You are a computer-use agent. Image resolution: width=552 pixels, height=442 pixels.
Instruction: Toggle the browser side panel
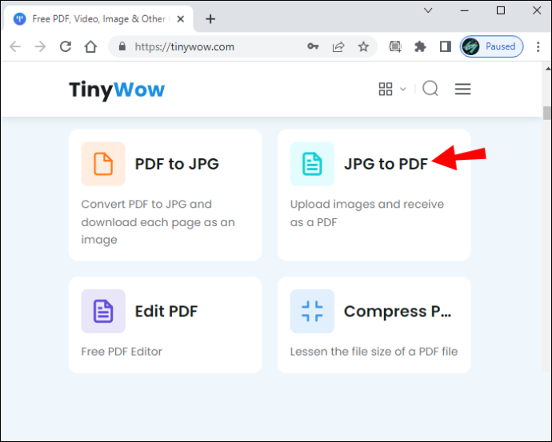click(x=446, y=46)
